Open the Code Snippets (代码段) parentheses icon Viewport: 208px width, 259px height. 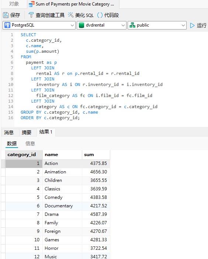tap(100, 15)
